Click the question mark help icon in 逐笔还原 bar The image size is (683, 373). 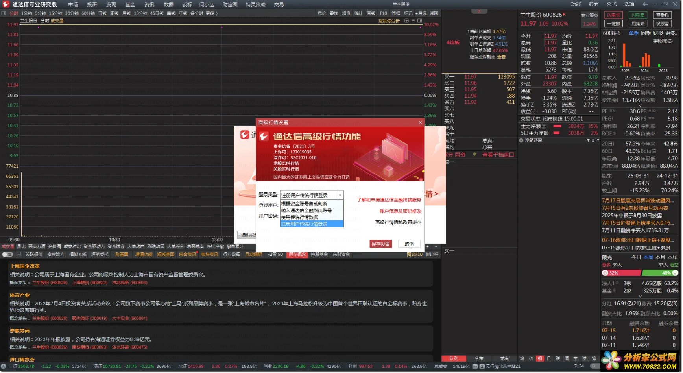point(598,140)
